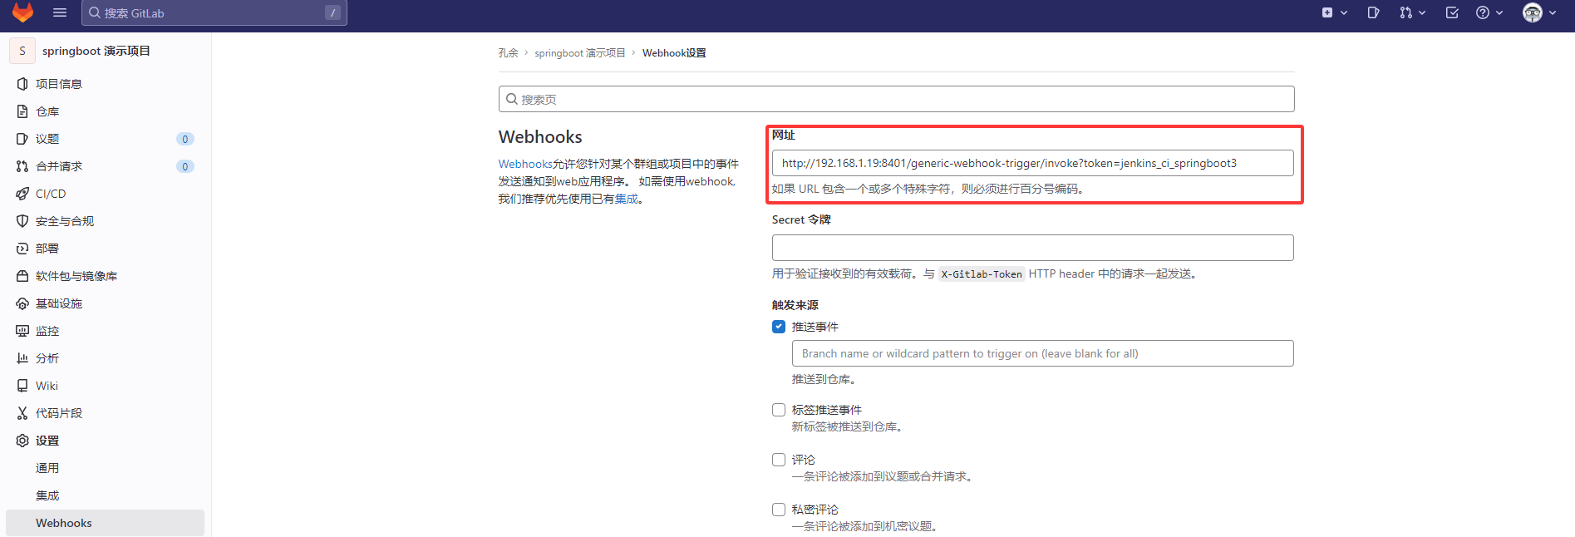Image resolution: width=1575 pixels, height=537 pixels.
Task: Open the user avatar dropdown menu
Action: tap(1539, 12)
